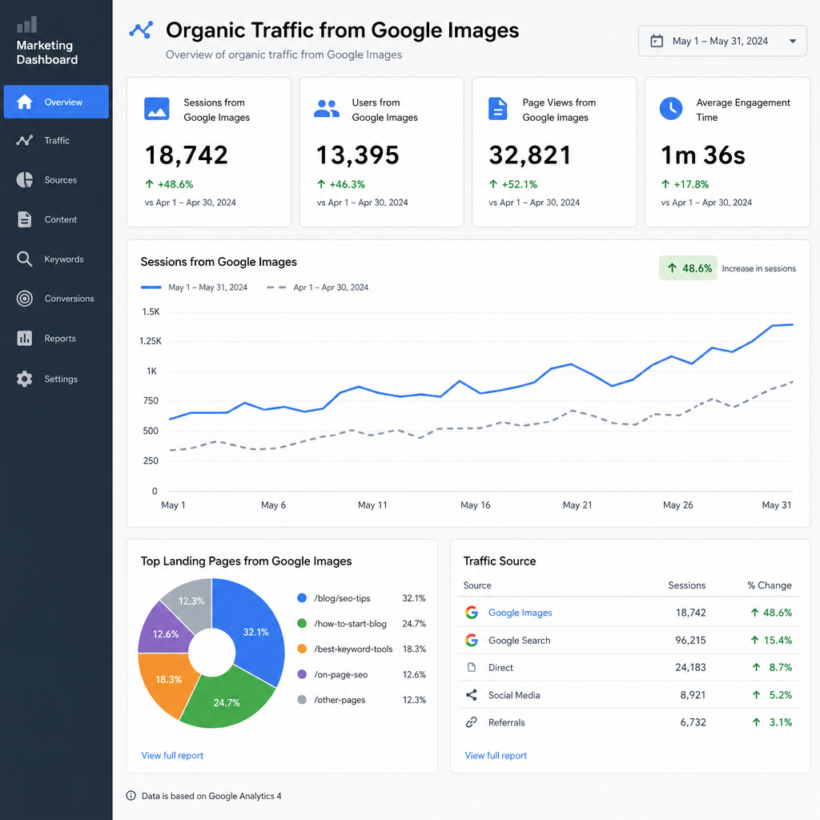Click the 96,215 Google Search sessions cell
This screenshot has height=820, width=820.
tap(690, 640)
